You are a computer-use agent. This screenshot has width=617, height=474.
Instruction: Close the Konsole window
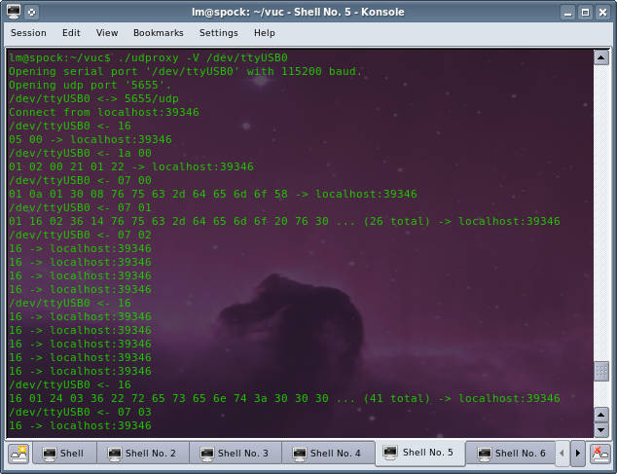point(602,13)
